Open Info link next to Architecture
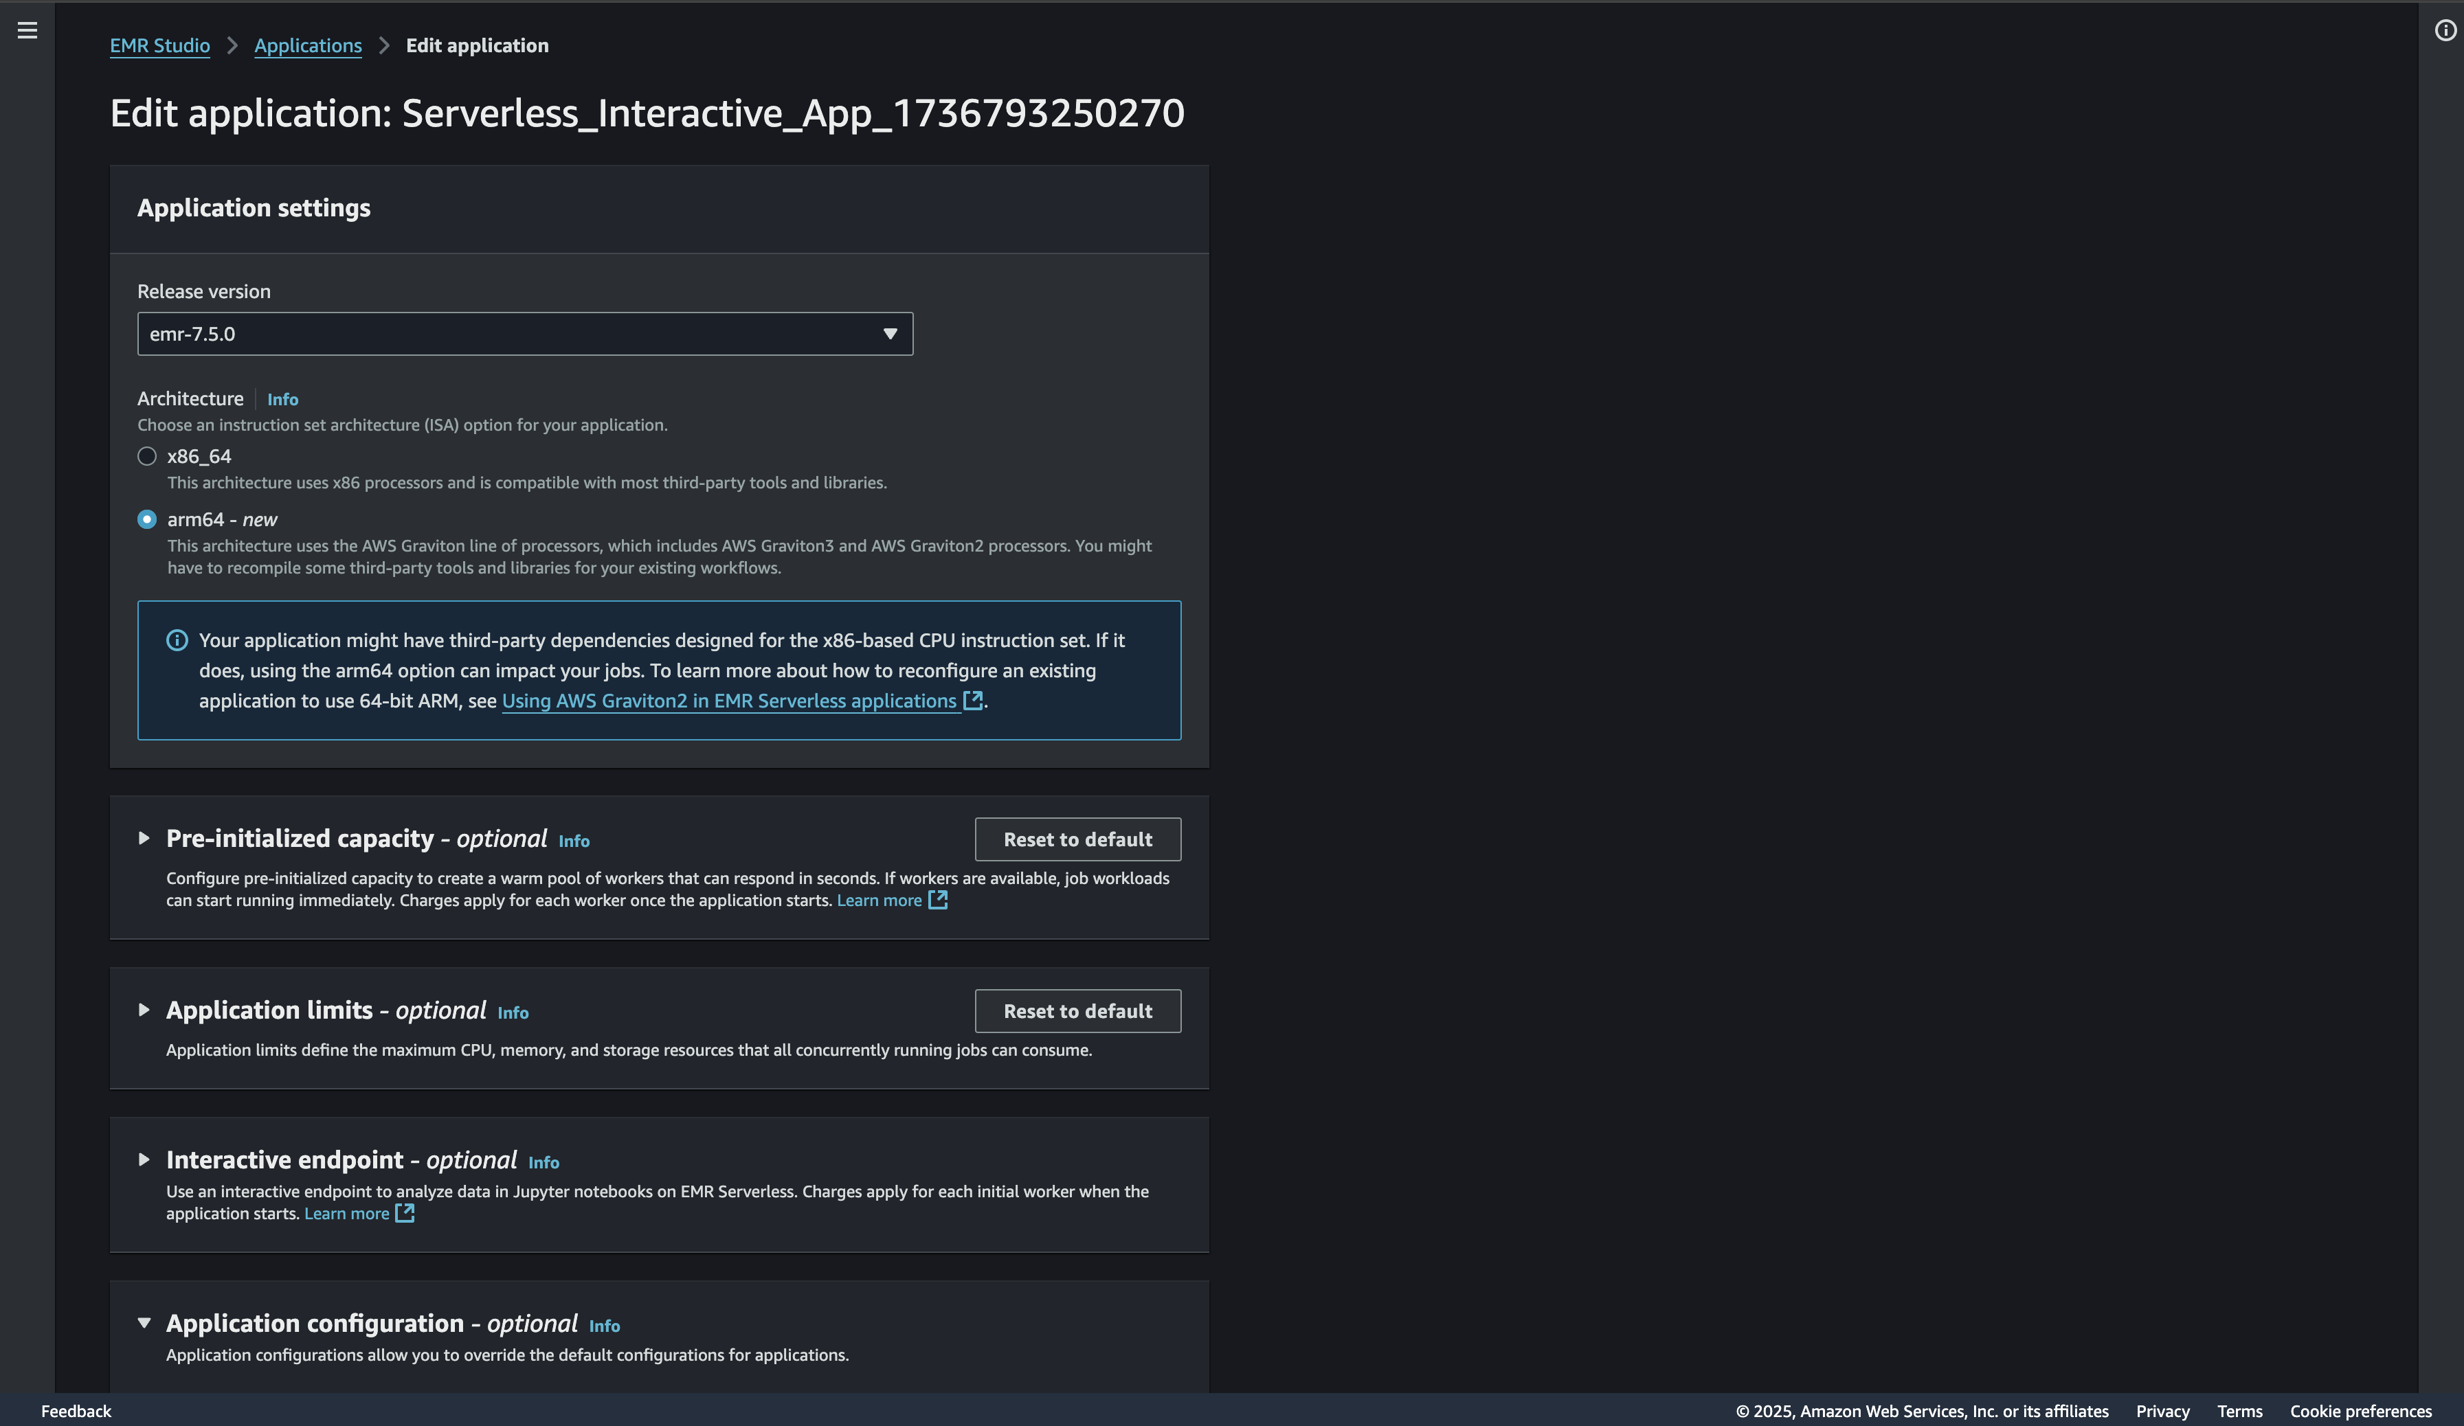The height and width of the screenshot is (1426, 2464). coord(282,400)
